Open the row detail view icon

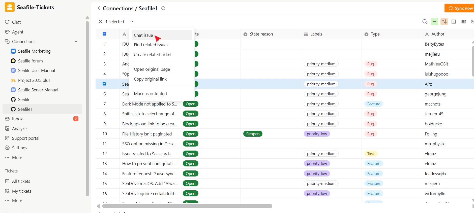454,22
